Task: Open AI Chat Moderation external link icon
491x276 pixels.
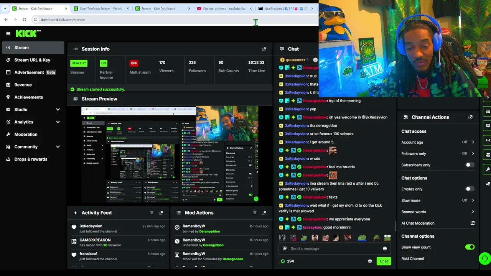Action: 473,223
